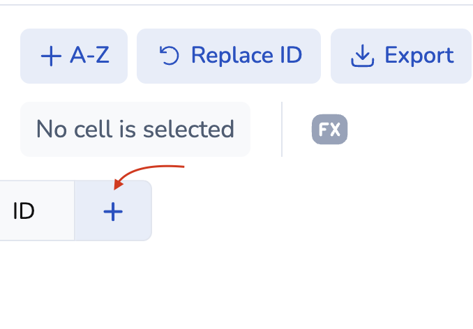Click the circular arrow icon on Replace ID
This screenshot has width=473, height=329.
point(170,56)
